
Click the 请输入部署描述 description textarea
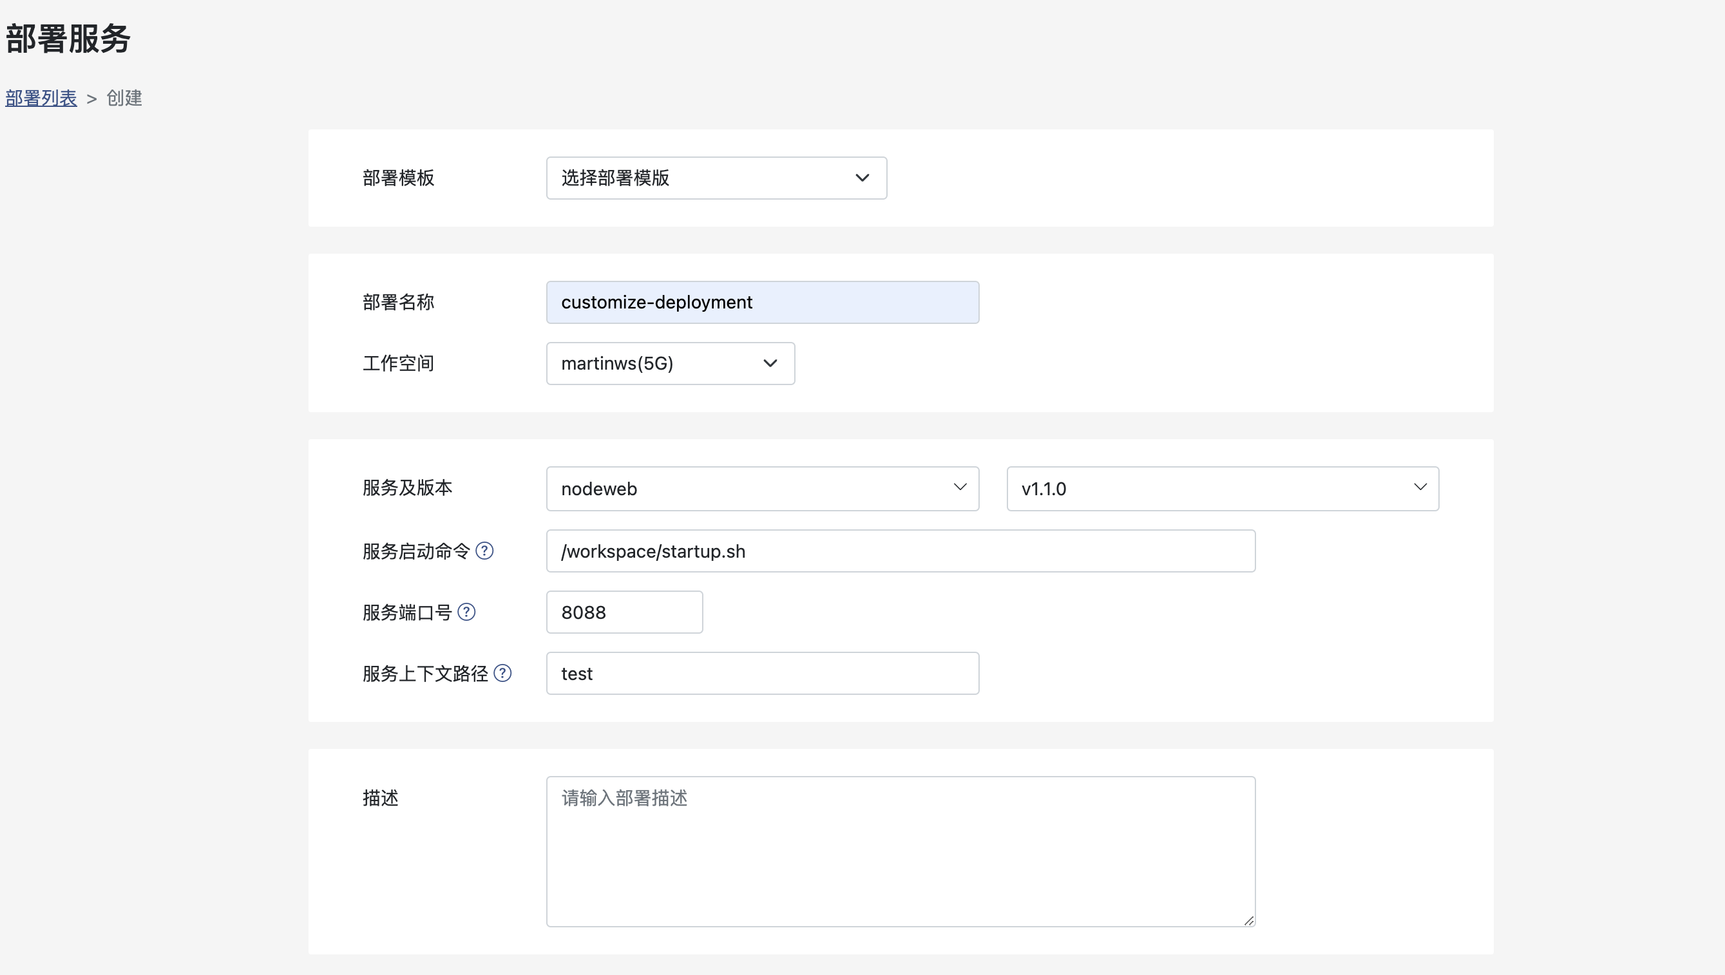tap(900, 851)
